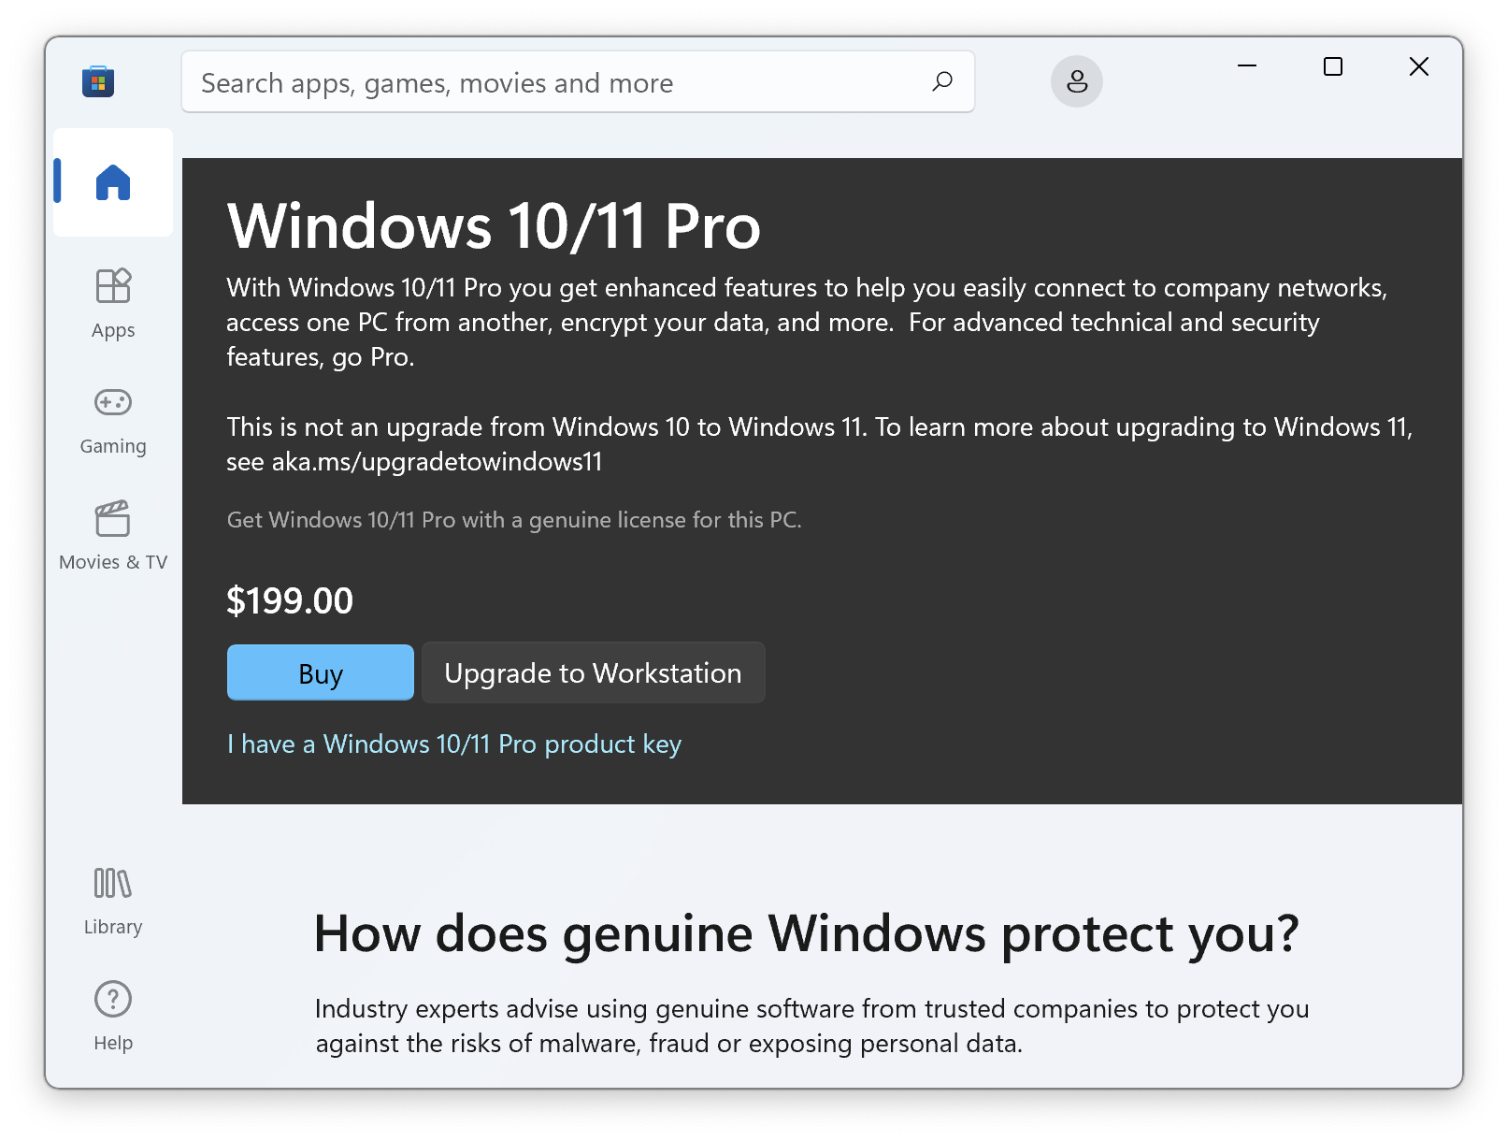This screenshot has height=1141, width=1507.
Task: Focus the search apps and games field
Action: tap(552, 83)
